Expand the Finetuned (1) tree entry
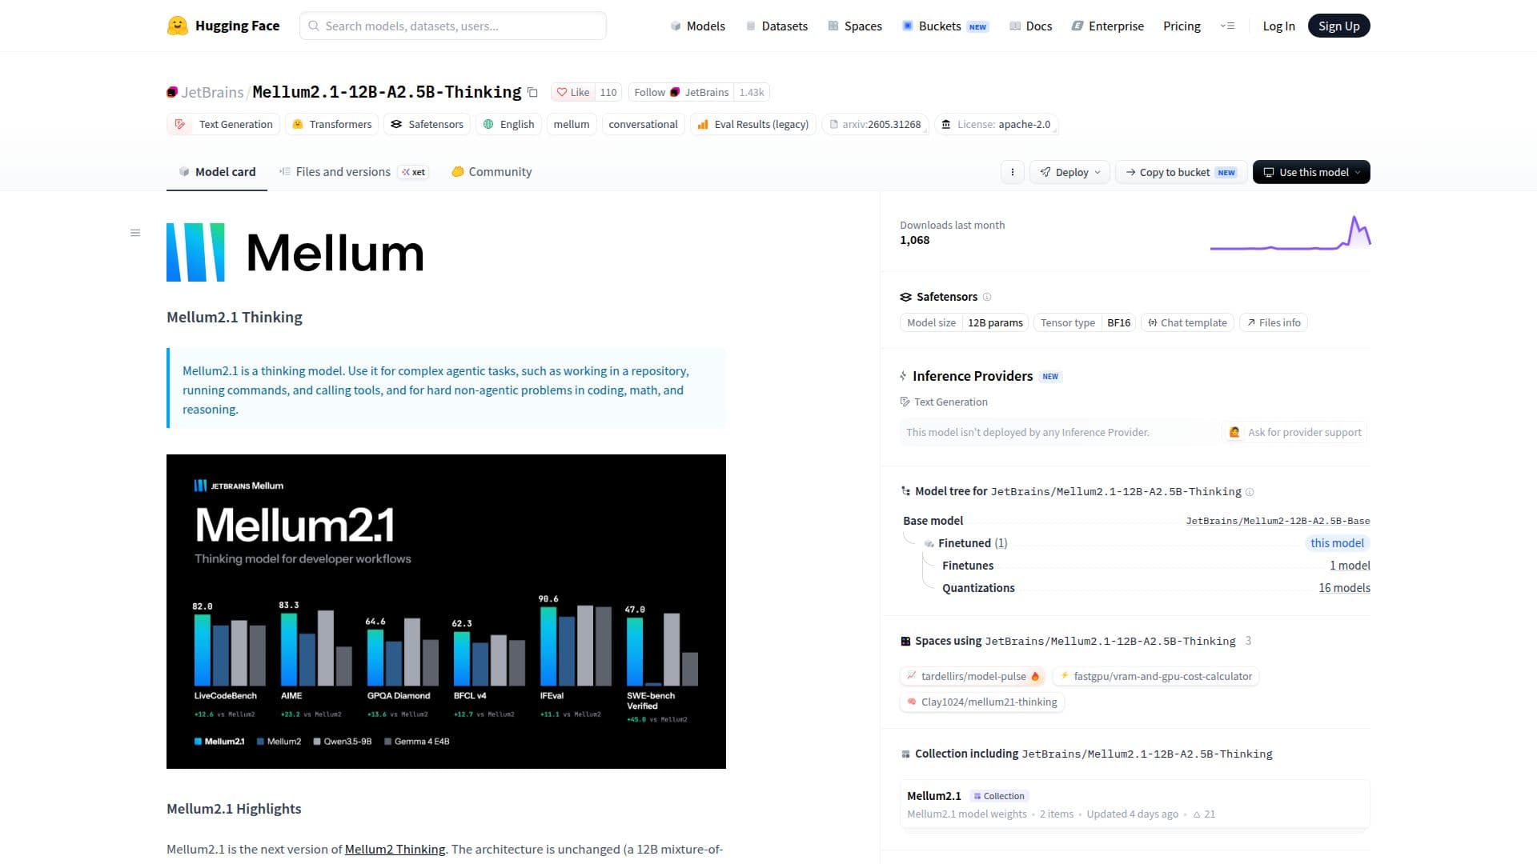This screenshot has height=864, width=1537. (966, 543)
